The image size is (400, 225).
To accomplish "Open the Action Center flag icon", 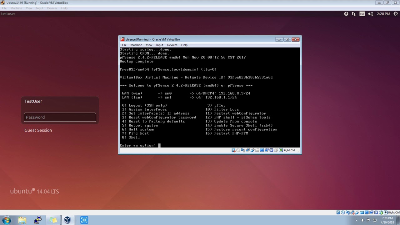I will tap(369, 220).
